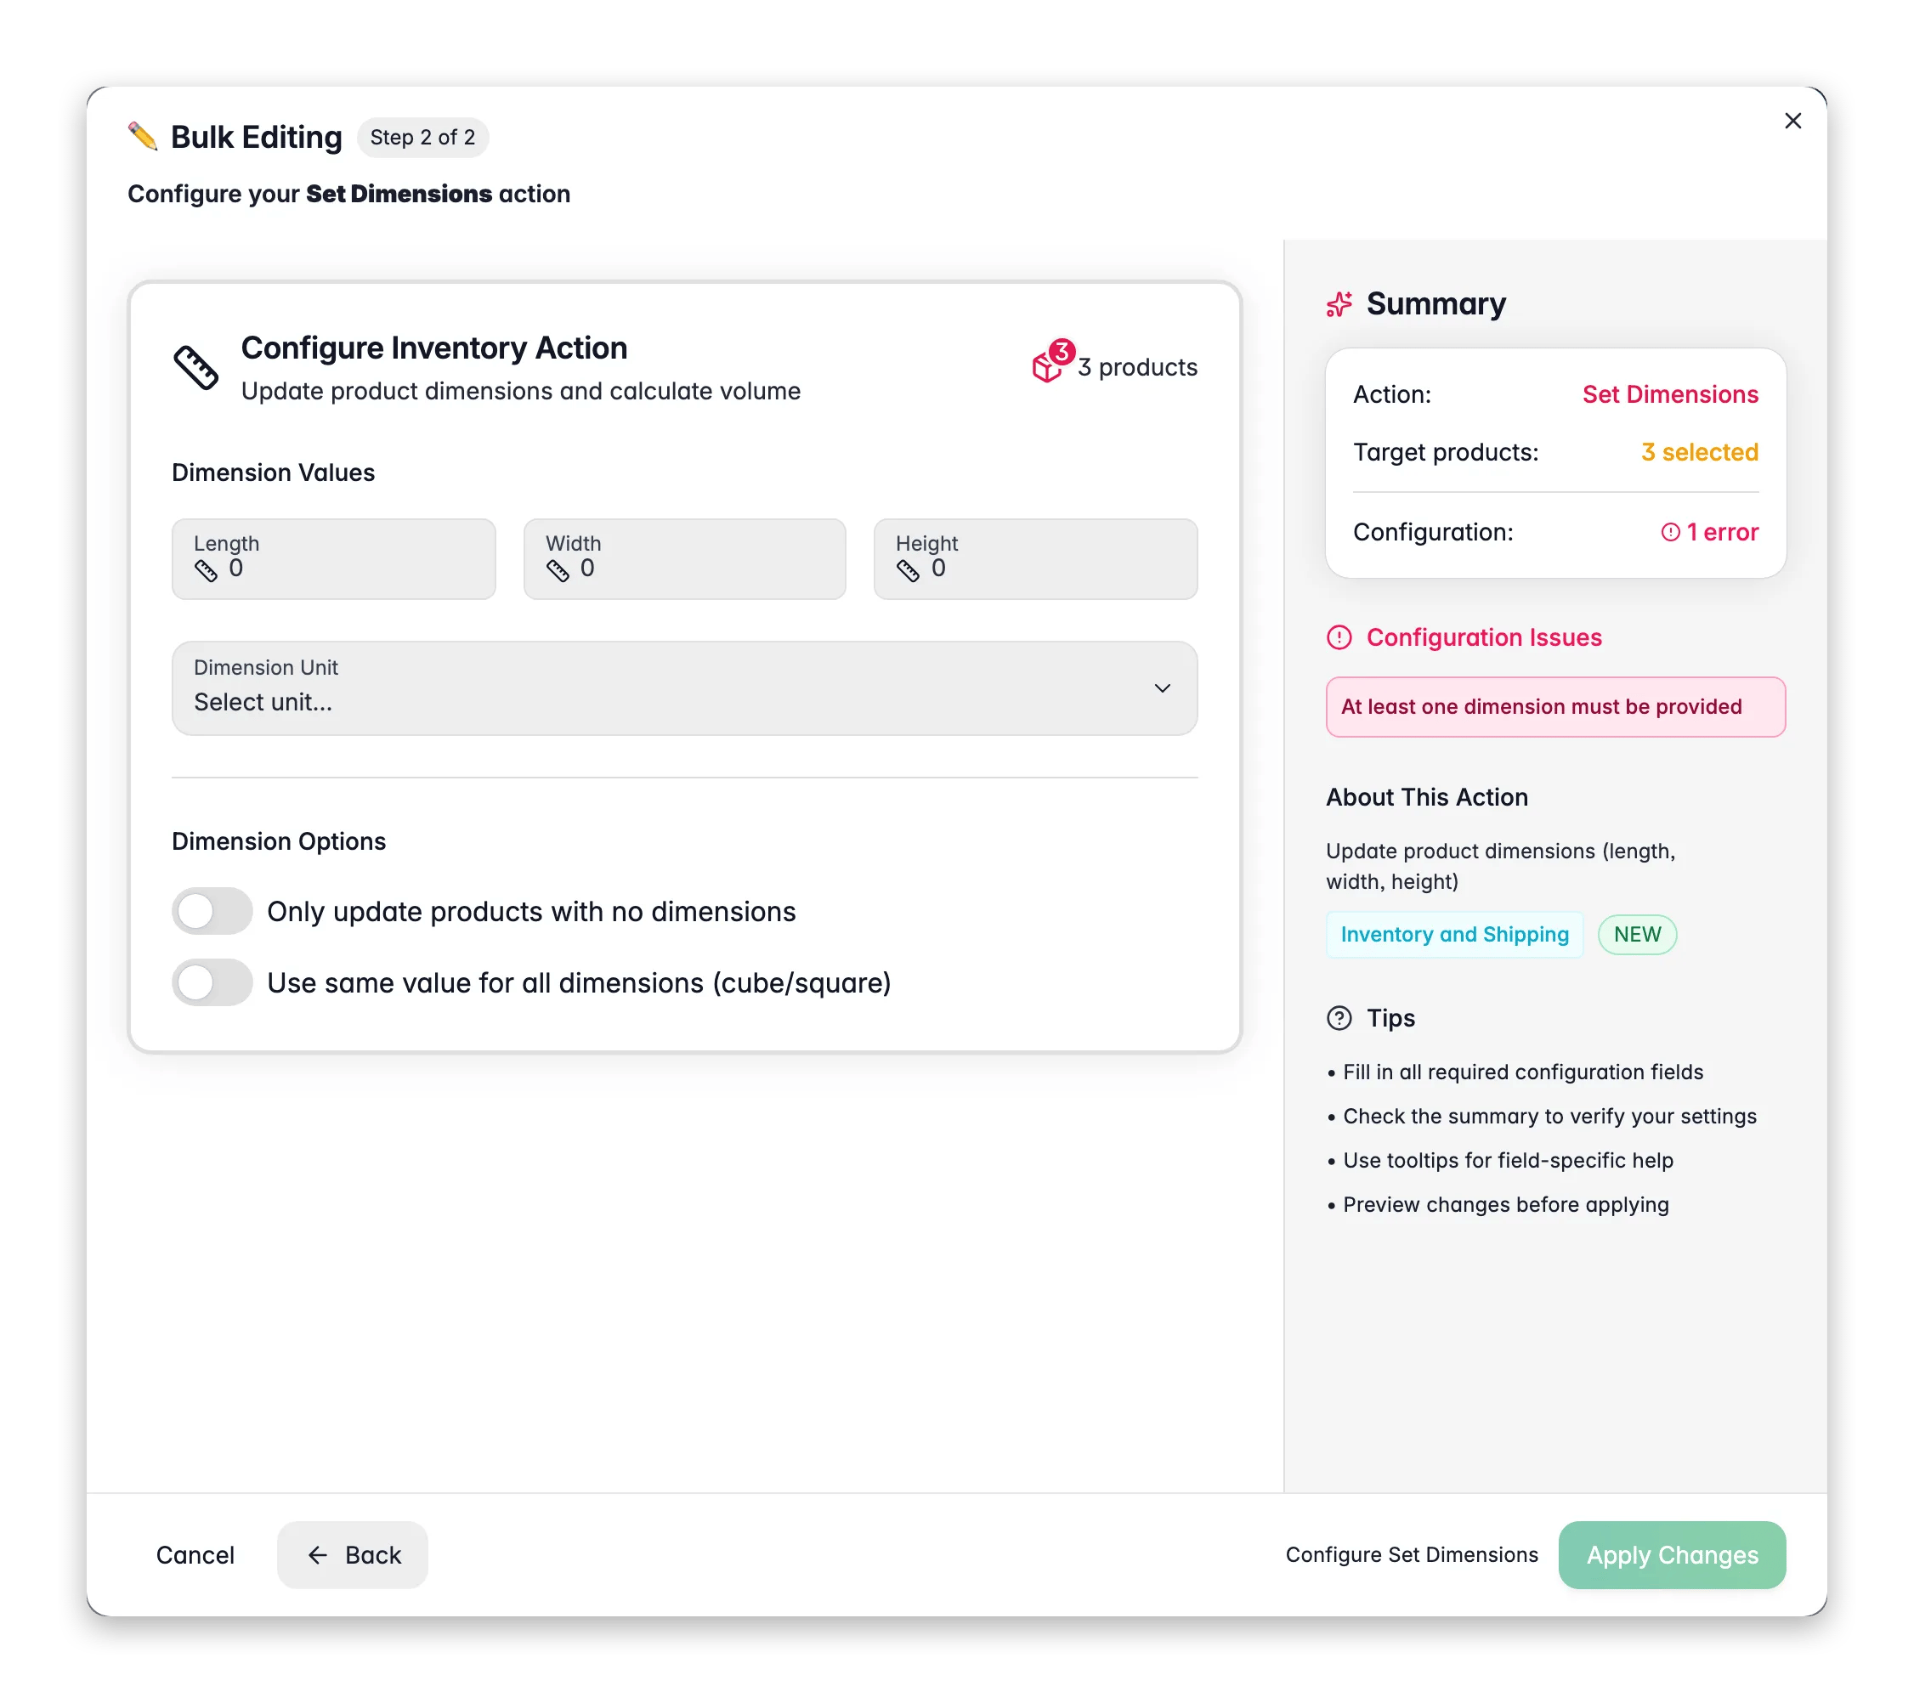Focus the Width input field
The height and width of the screenshot is (1703, 1914).
pyautogui.click(x=684, y=559)
